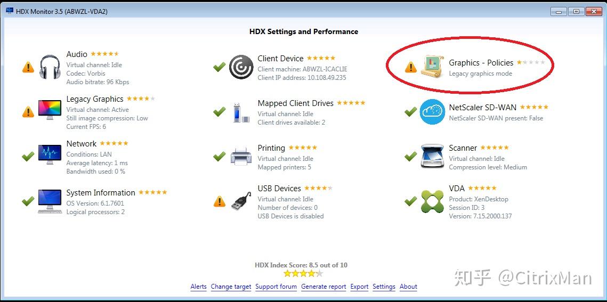Open the Graphics - Policies scroll icon

(432, 67)
